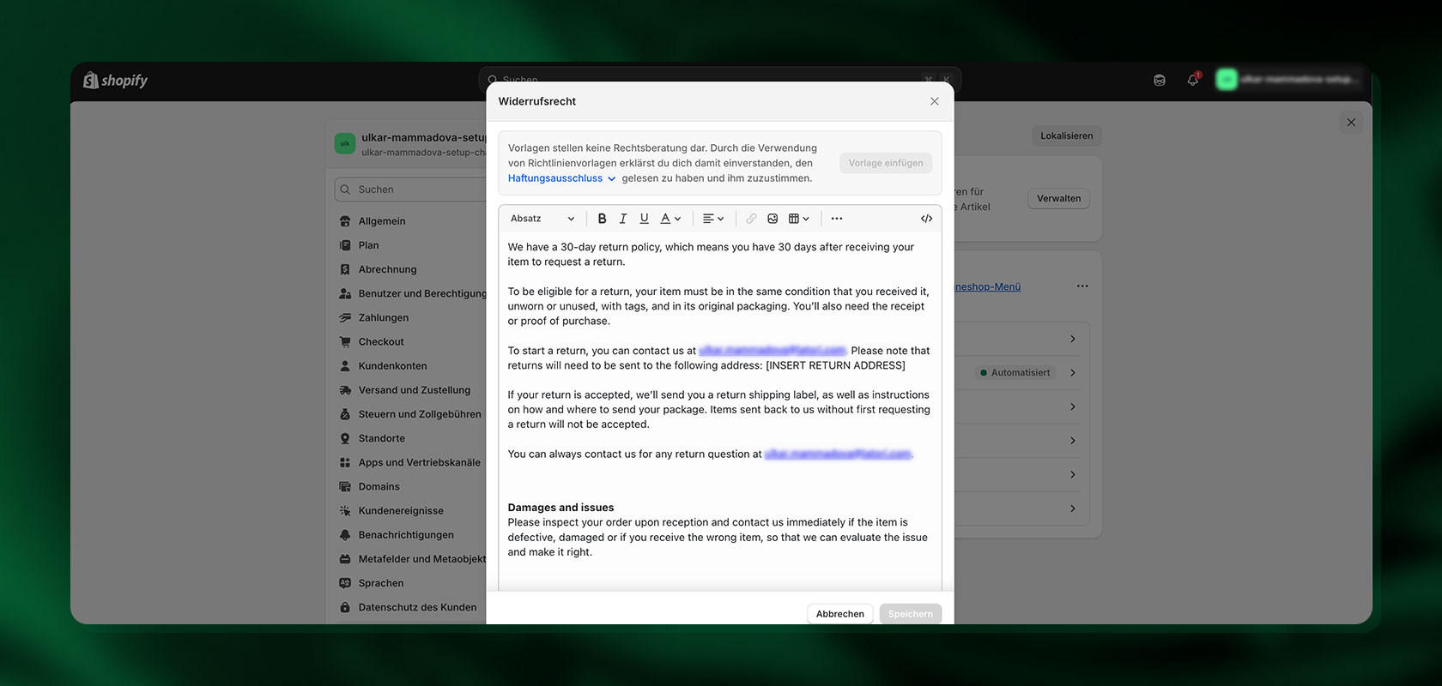This screenshot has height=686, width=1442.
Task: Close the settings page with the X button
Action: (1351, 122)
